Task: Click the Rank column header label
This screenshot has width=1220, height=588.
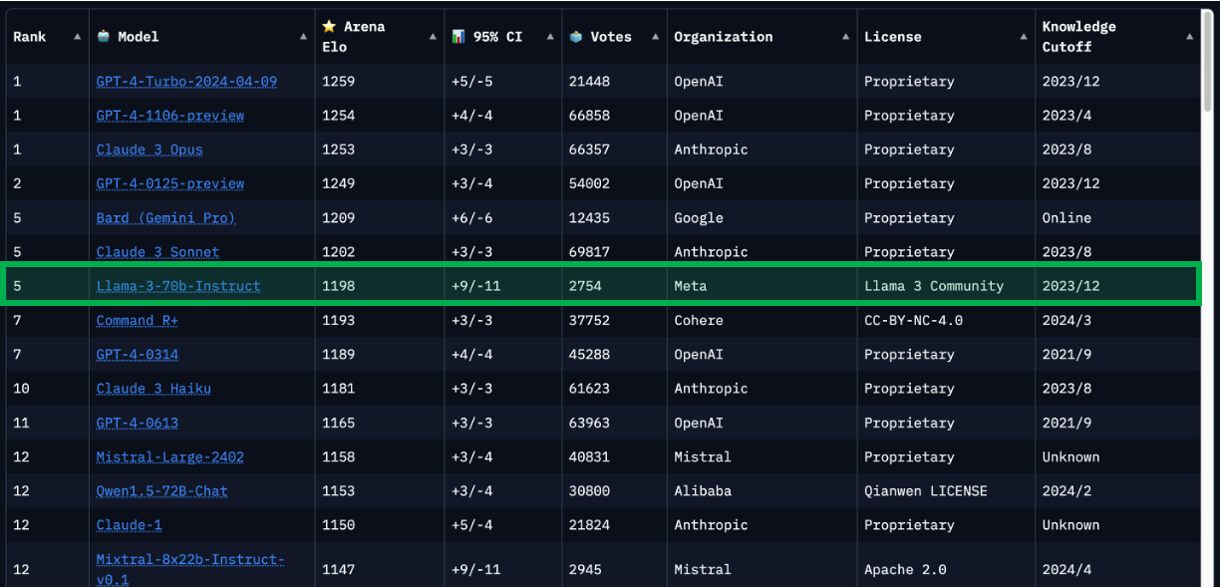Action: click(x=30, y=37)
